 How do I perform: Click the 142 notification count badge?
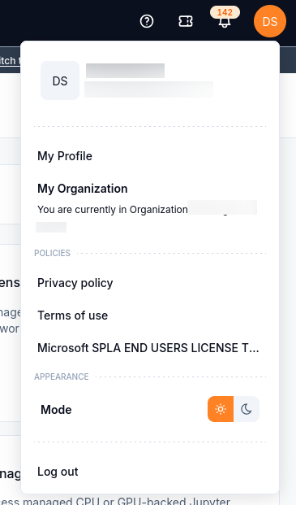pos(225,12)
